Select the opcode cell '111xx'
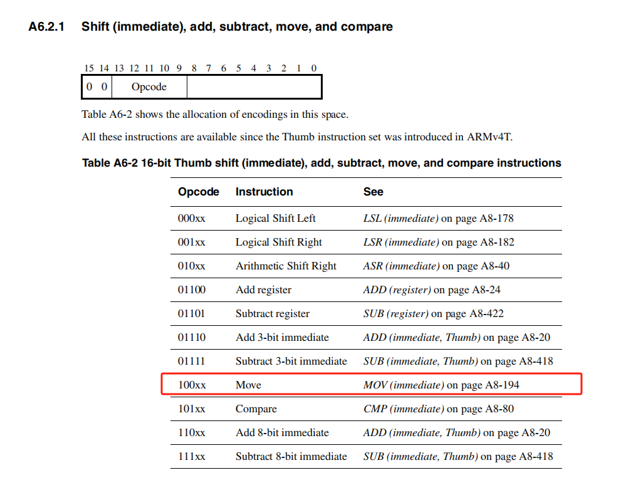The width and height of the screenshot is (626, 490). pyautogui.click(x=191, y=456)
